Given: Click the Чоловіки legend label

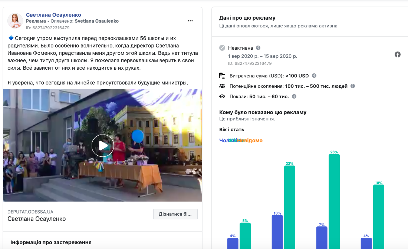Looking at the screenshot, I should click(224, 140).
